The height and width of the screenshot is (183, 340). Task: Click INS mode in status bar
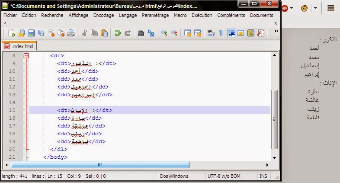[x=263, y=176]
